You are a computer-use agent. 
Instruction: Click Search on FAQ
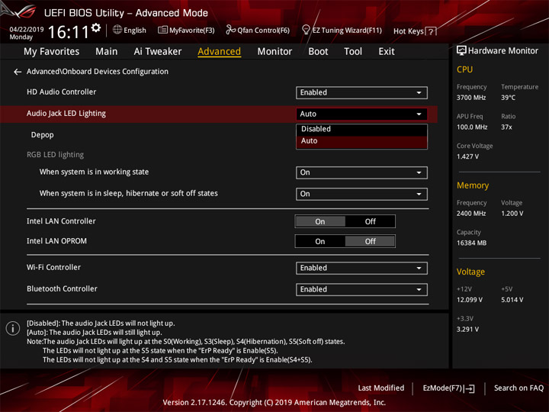pyautogui.click(x=518, y=388)
